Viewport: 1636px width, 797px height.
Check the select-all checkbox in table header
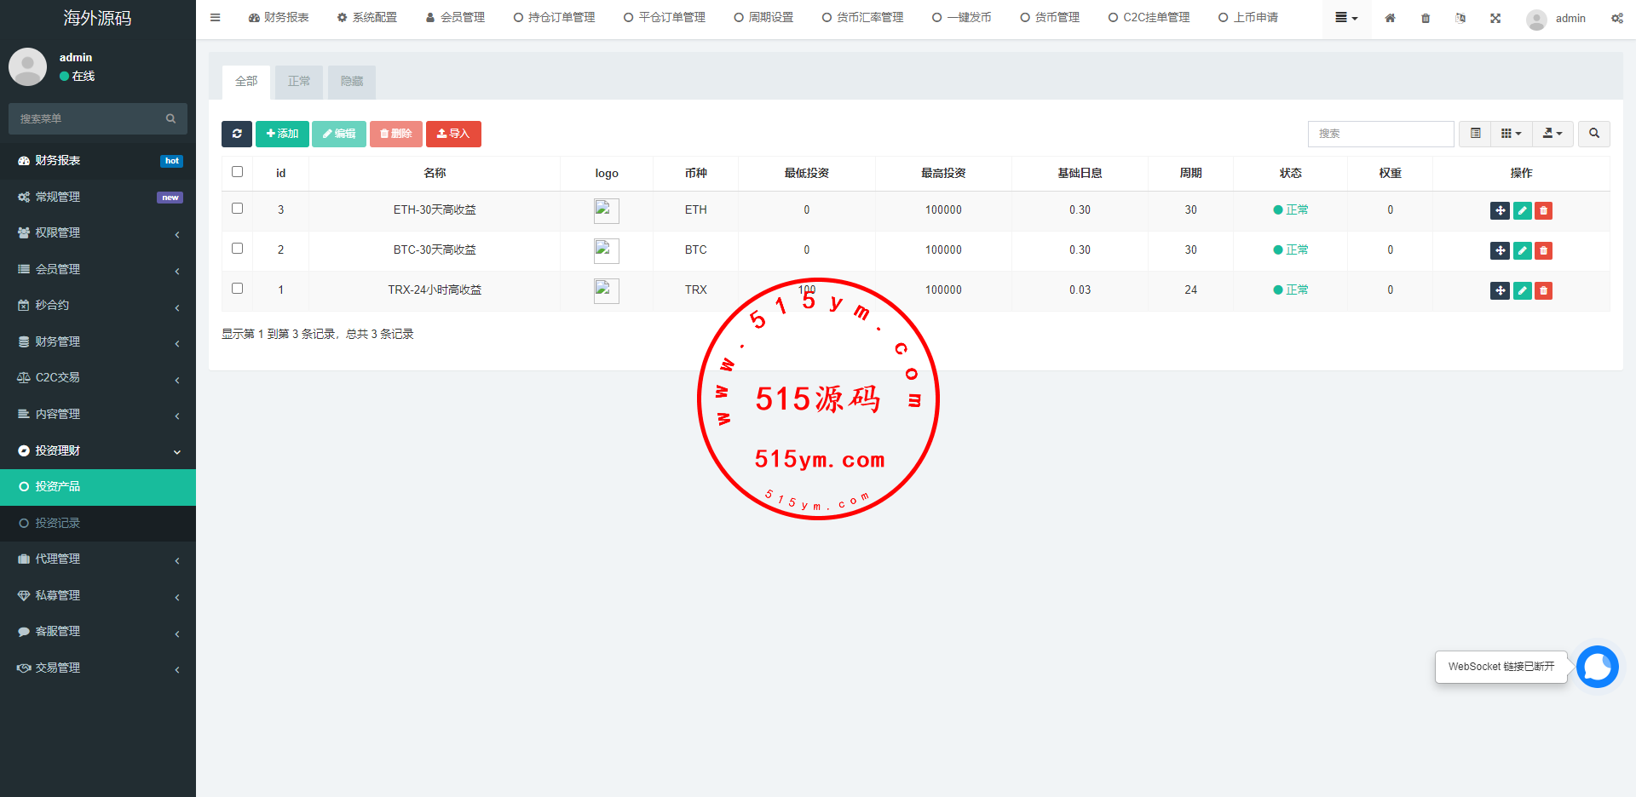238,172
